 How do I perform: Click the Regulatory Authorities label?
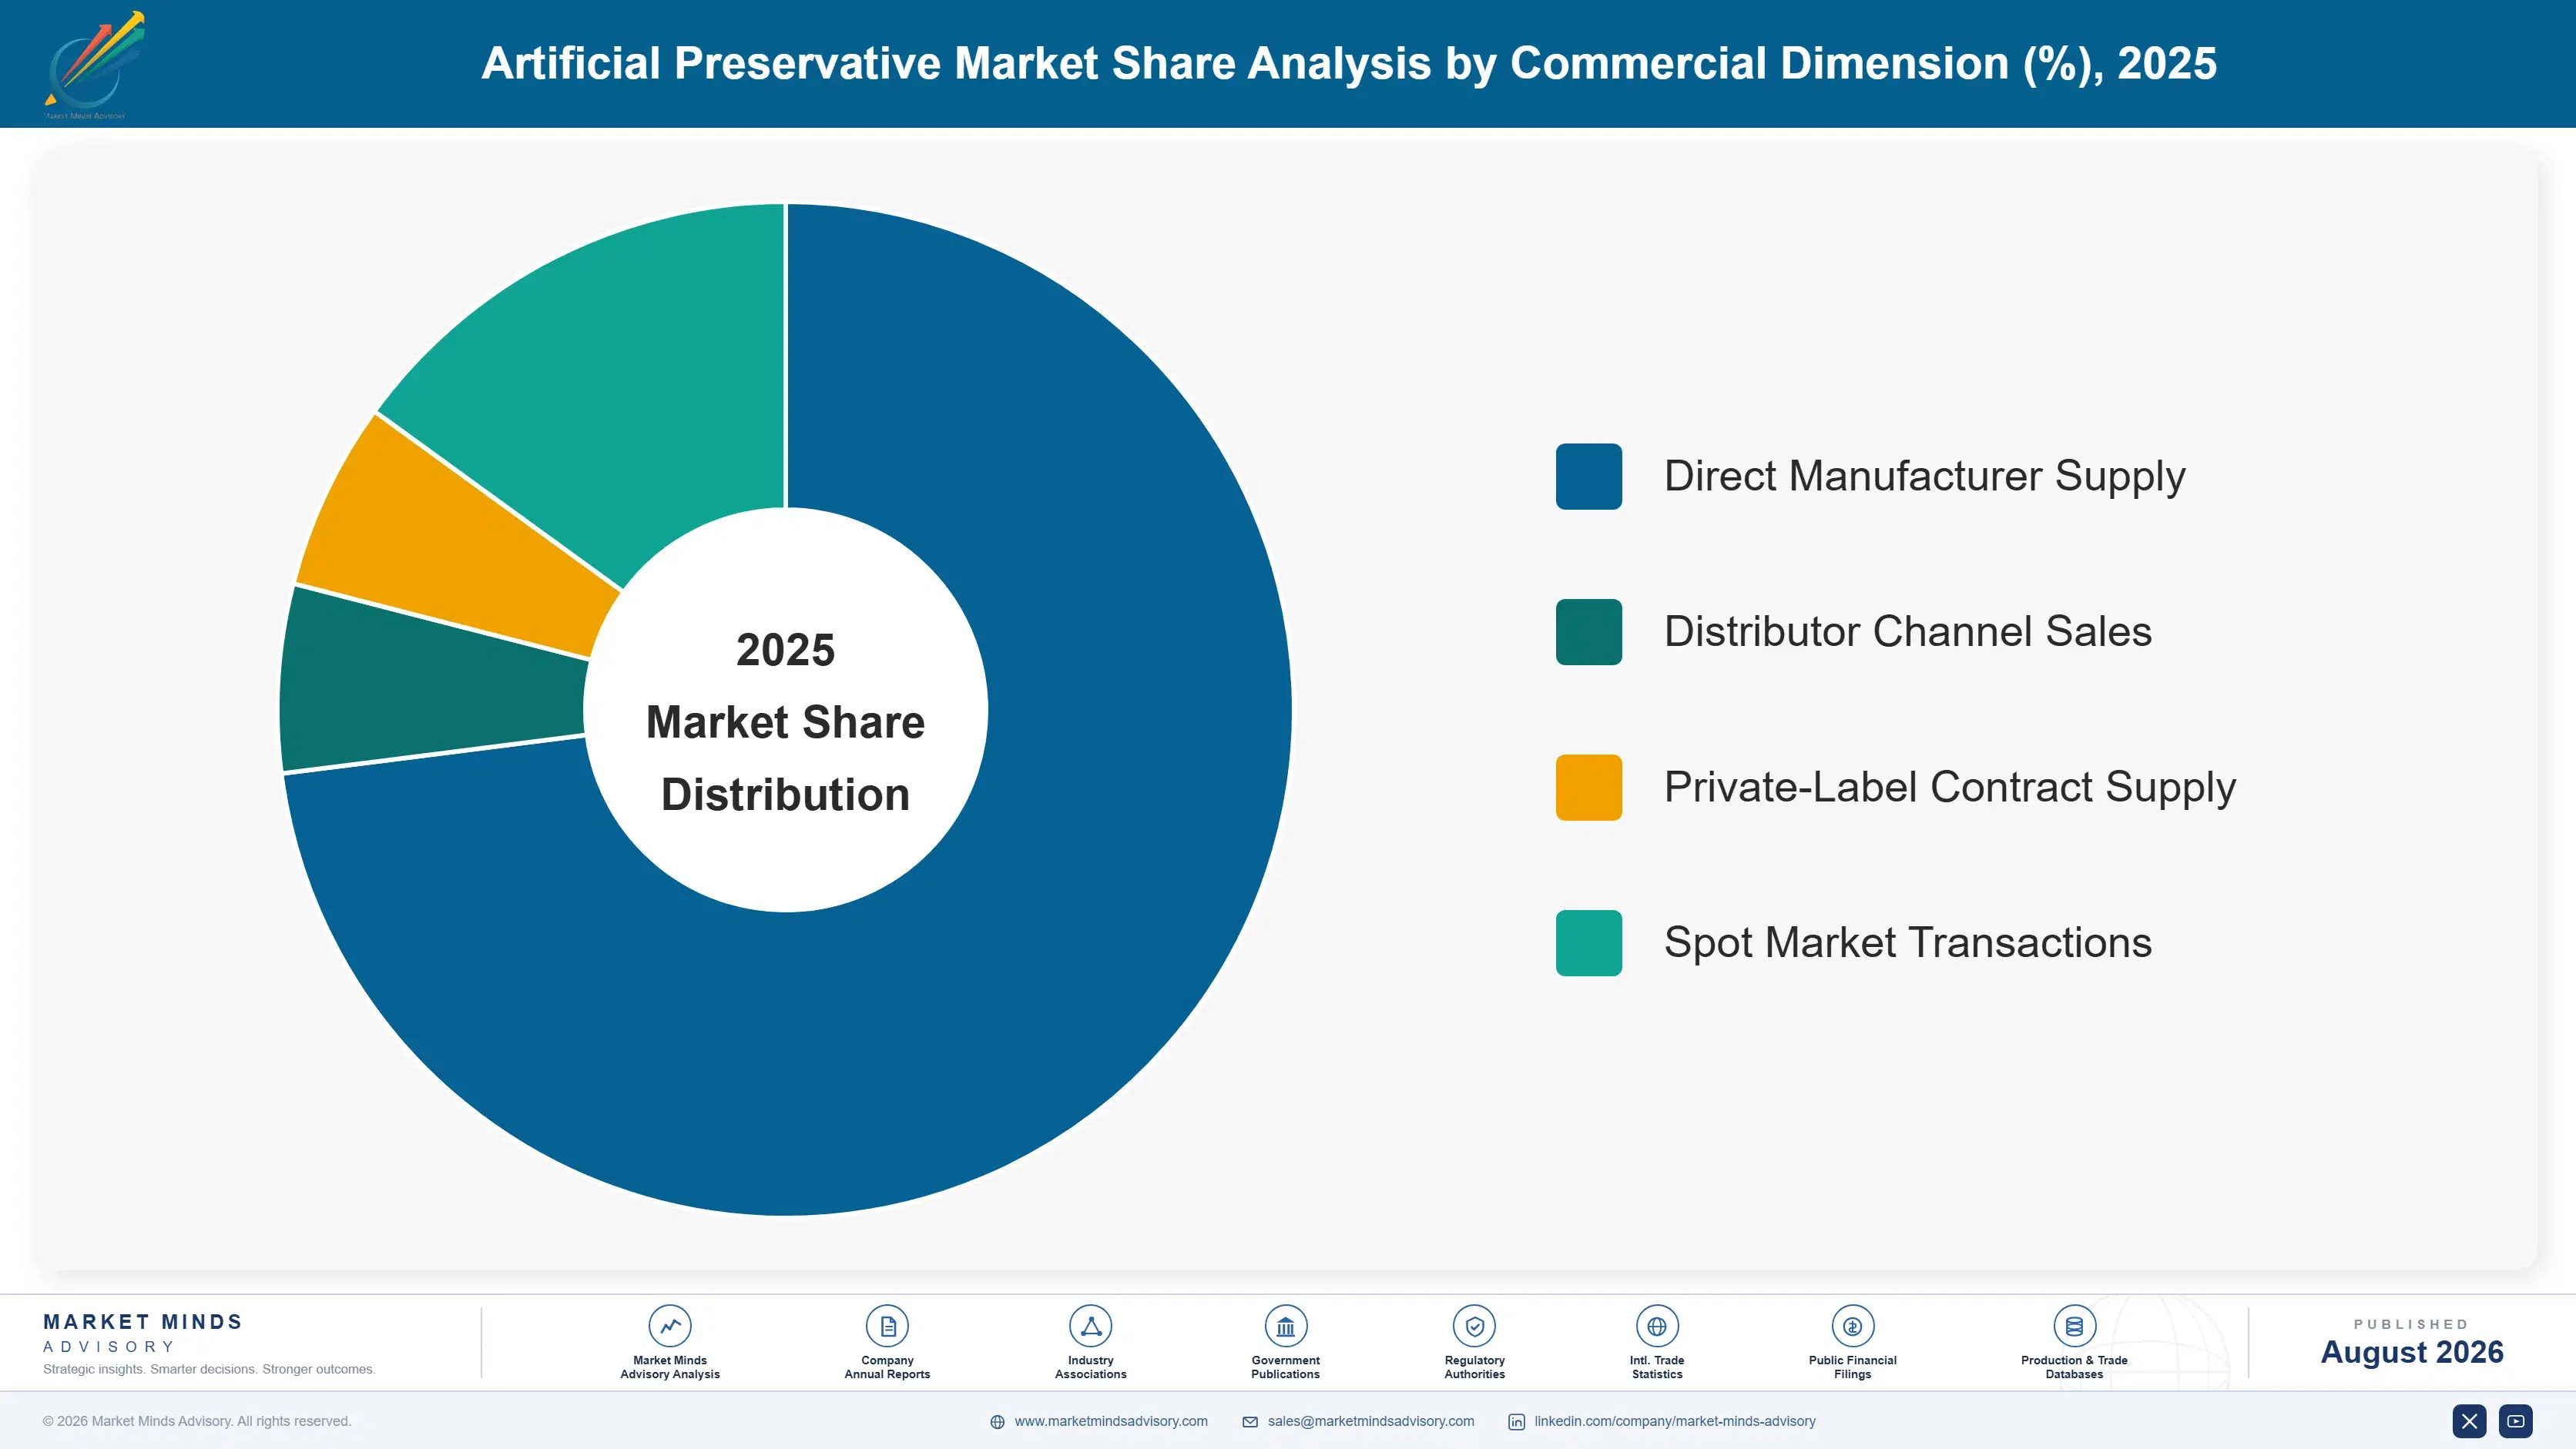[1474, 1367]
